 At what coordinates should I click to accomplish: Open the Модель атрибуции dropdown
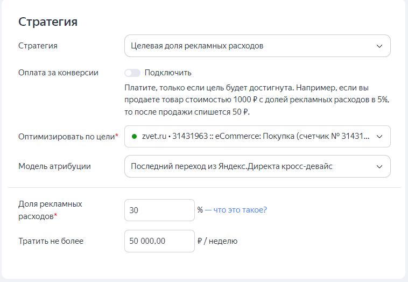point(257,166)
